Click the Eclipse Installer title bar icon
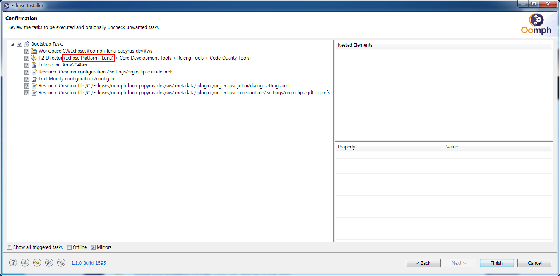This screenshot has width=560, height=276. tap(6, 5)
